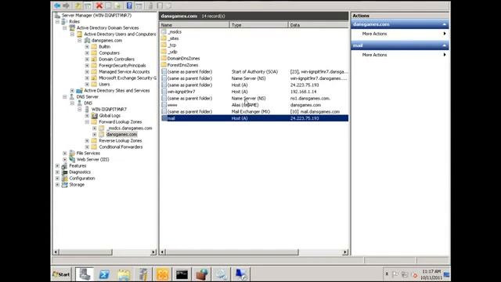Viewport: 501px width, 282px height.
Task: Select Computers container in the tree
Action: click(x=109, y=52)
